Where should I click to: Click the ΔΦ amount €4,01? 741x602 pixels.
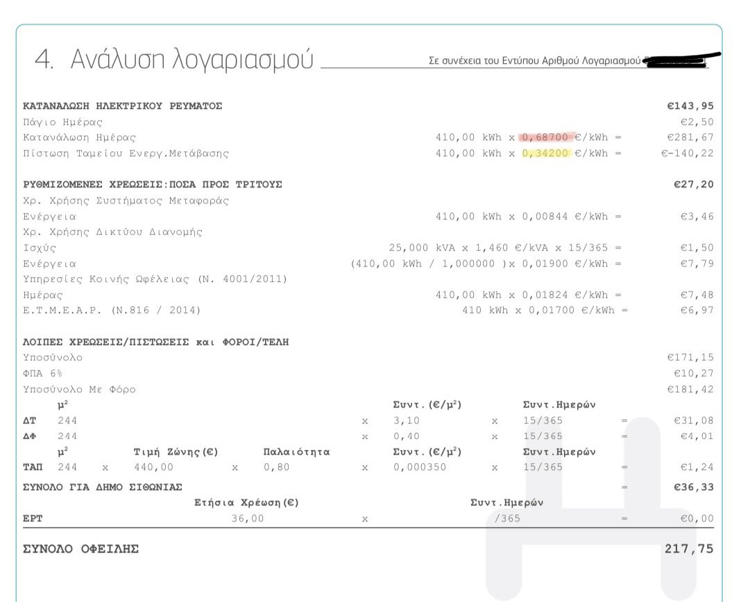(x=697, y=436)
